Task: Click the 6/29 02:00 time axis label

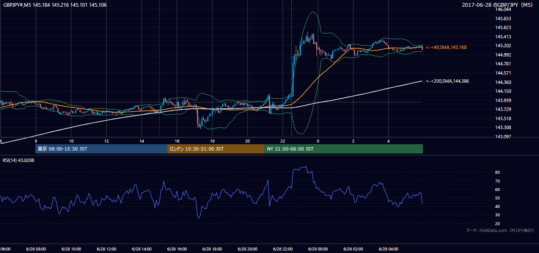Action: [x=353, y=249]
